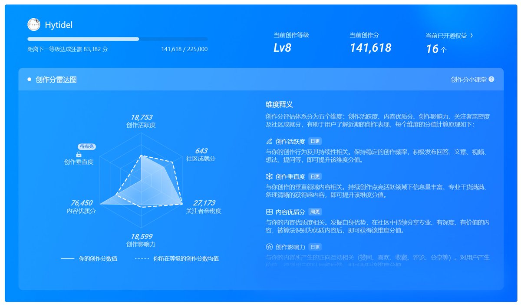Click the 日更 tag beside 创作垂直度

315,177
